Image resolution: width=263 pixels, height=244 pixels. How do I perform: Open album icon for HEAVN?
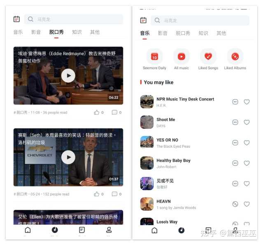[x=235, y=204]
